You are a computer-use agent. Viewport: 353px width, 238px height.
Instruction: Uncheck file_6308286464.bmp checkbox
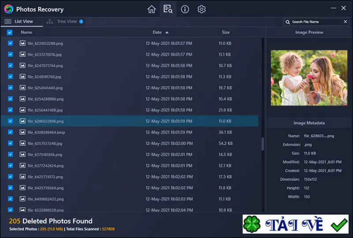pos(10,132)
